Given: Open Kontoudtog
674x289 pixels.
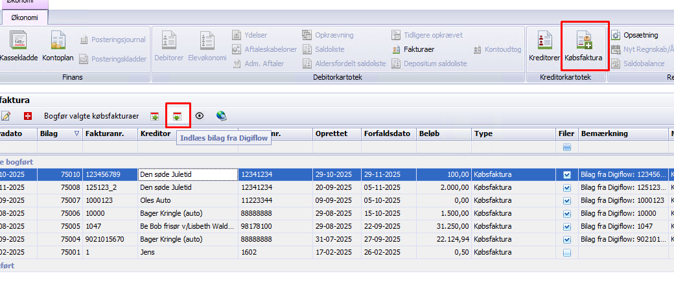Looking at the screenshot, I should (497, 49).
